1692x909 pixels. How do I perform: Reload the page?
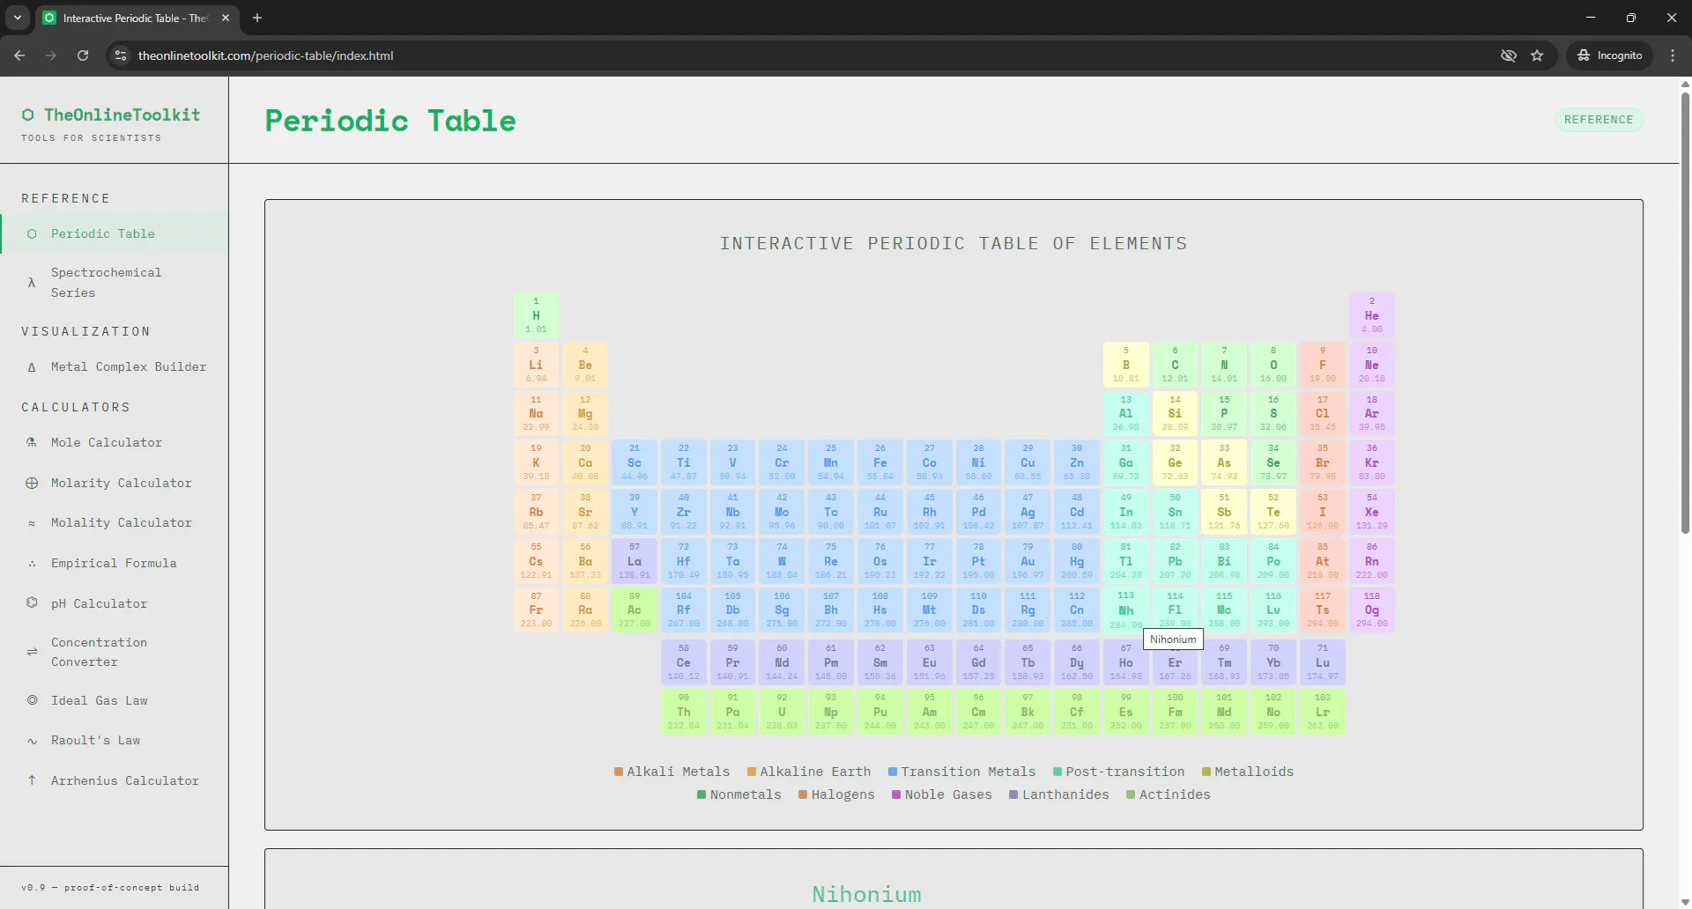[83, 55]
